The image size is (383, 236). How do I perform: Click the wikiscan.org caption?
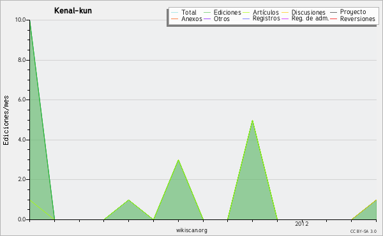click(x=191, y=230)
